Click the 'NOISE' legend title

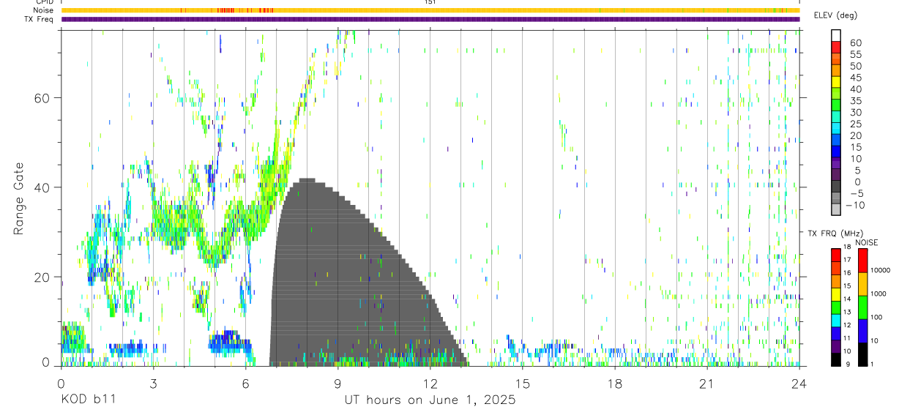[867, 242]
